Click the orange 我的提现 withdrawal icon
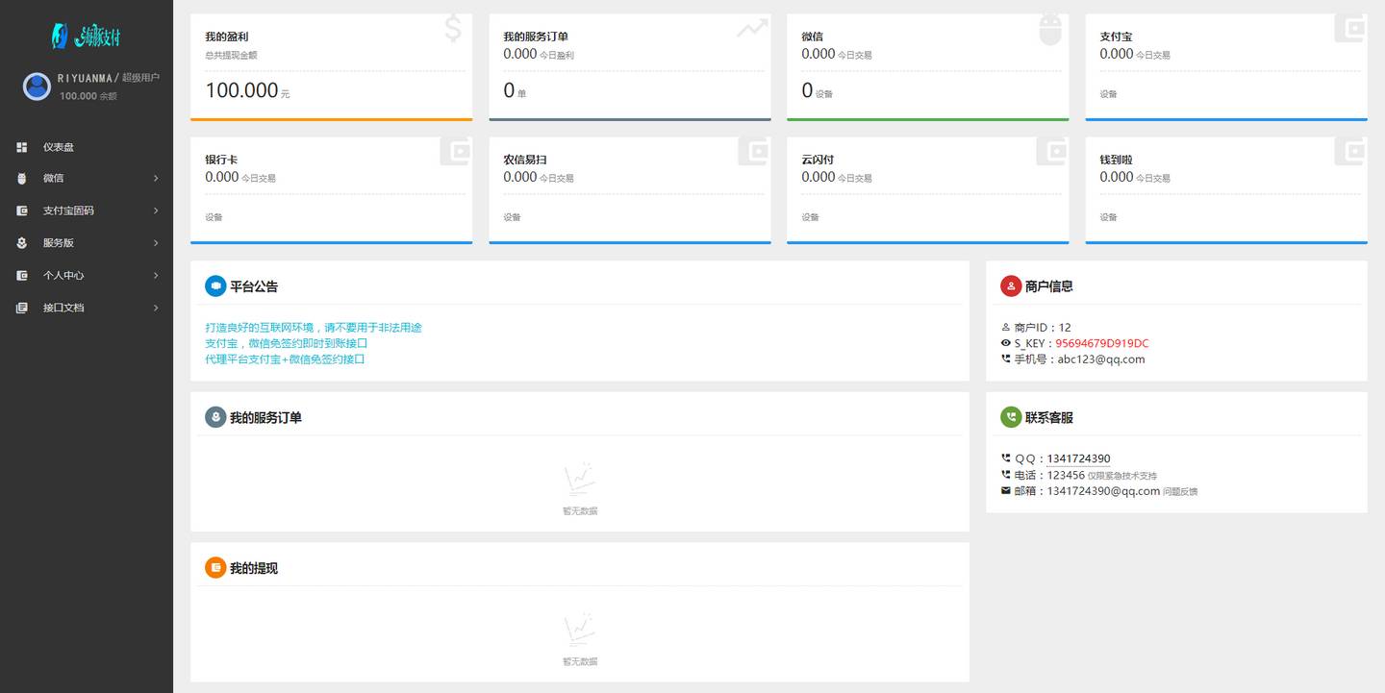The image size is (1385, 693). tap(215, 568)
